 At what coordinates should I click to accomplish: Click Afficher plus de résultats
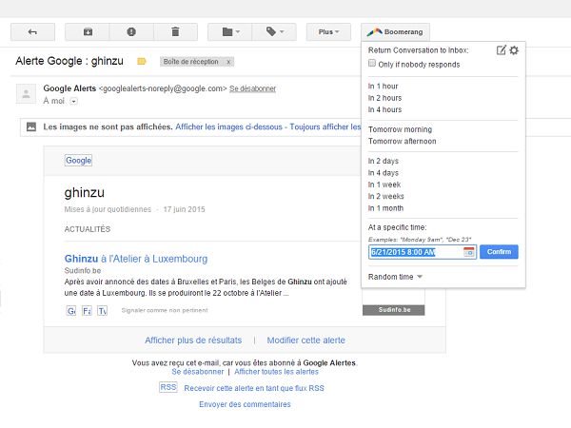point(193,340)
